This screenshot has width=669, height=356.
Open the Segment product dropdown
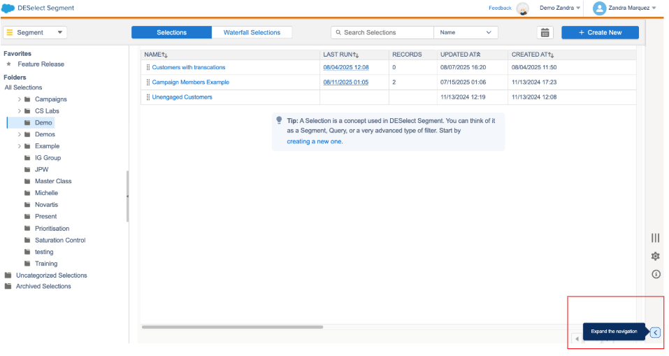tap(35, 32)
